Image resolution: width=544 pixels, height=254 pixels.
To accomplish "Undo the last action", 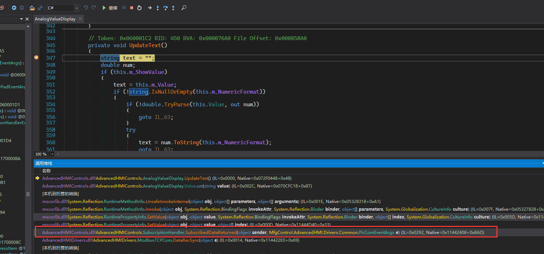I will [86, 8].
